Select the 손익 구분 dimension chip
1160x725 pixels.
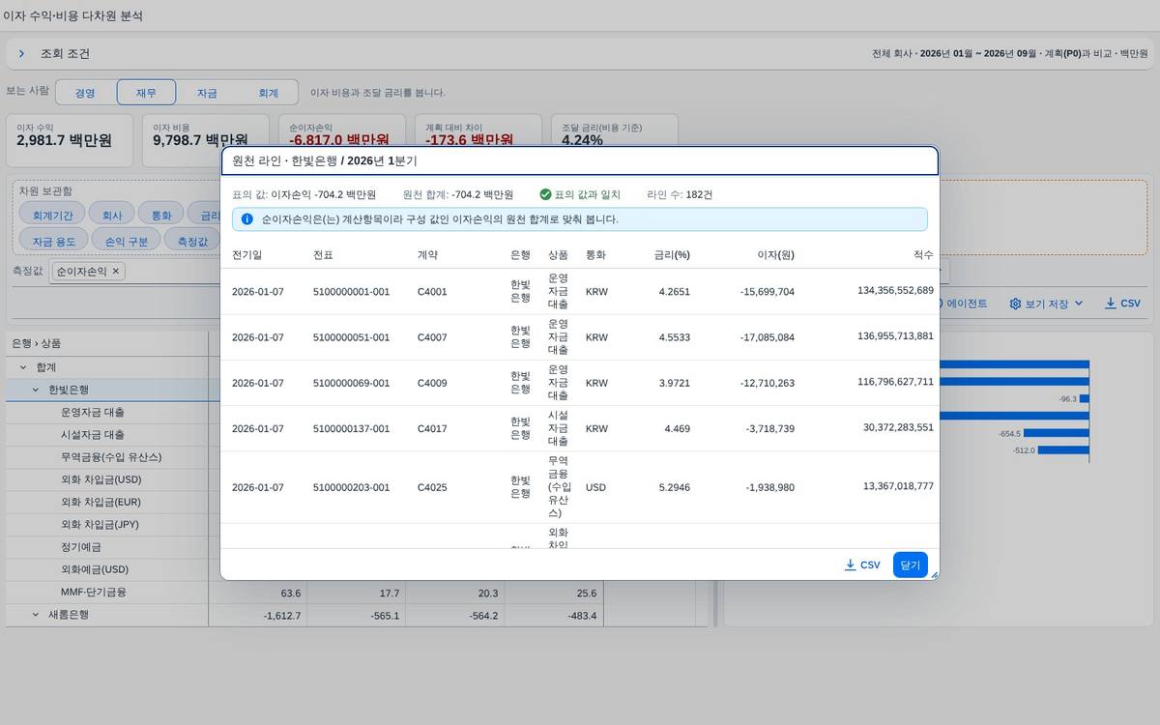(127, 241)
